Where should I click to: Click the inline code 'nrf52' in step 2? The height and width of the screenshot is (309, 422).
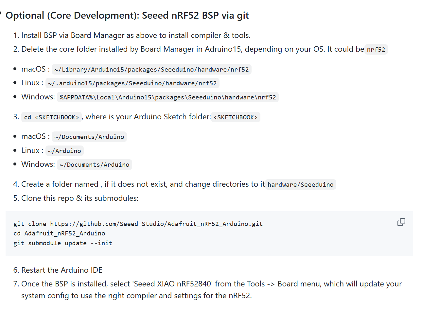376,49
